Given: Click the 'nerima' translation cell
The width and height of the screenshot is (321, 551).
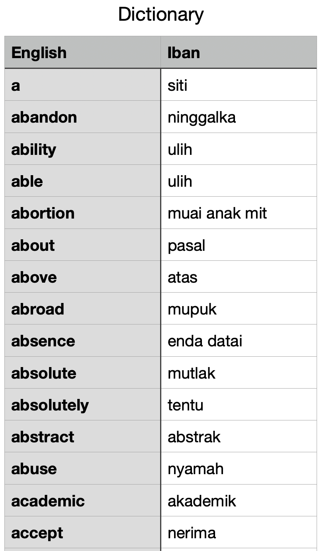Looking at the screenshot, I should (239, 533).
